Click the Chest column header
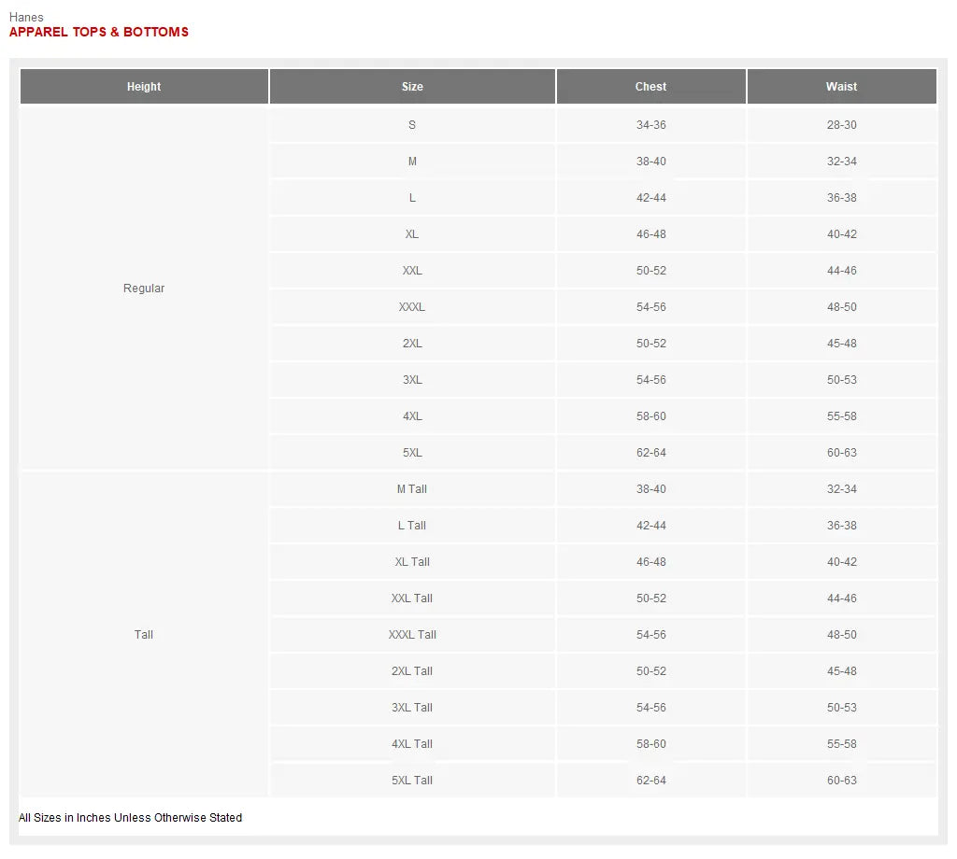This screenshot has height=859, width=957. coord(650,87)
